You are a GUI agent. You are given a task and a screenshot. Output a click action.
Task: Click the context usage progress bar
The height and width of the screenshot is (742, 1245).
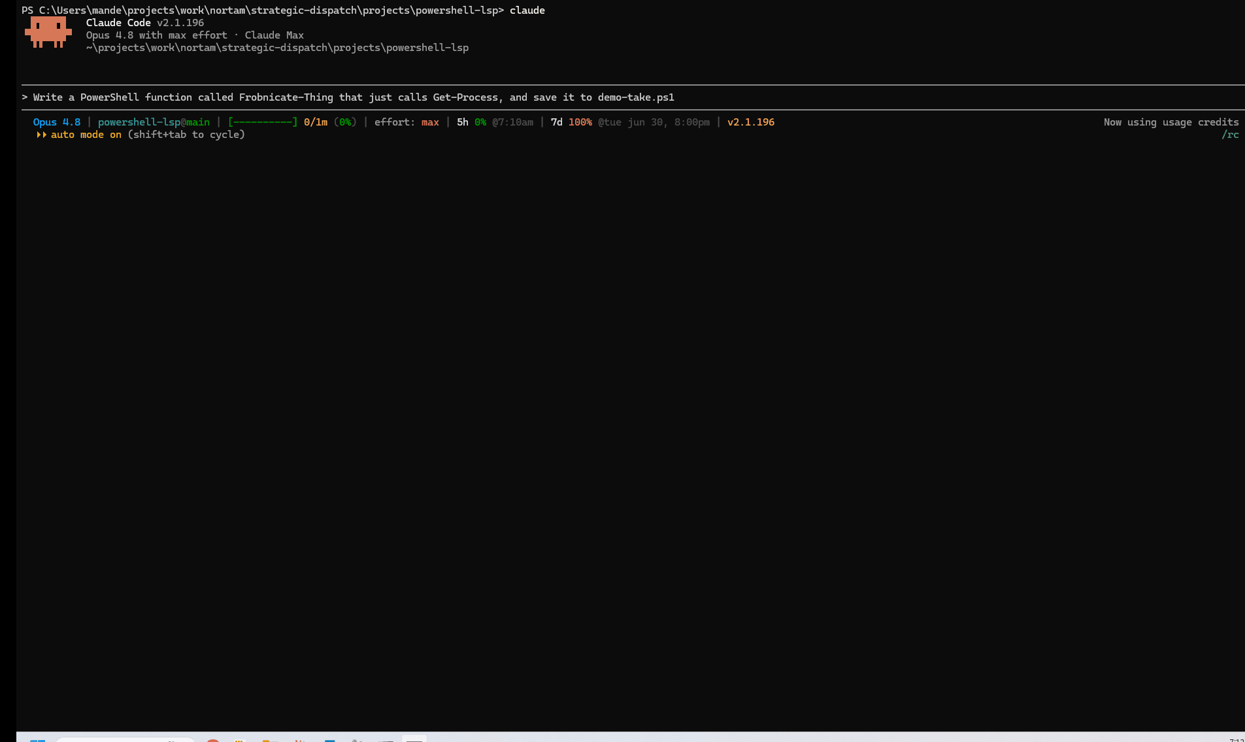[x=263, y=122]
